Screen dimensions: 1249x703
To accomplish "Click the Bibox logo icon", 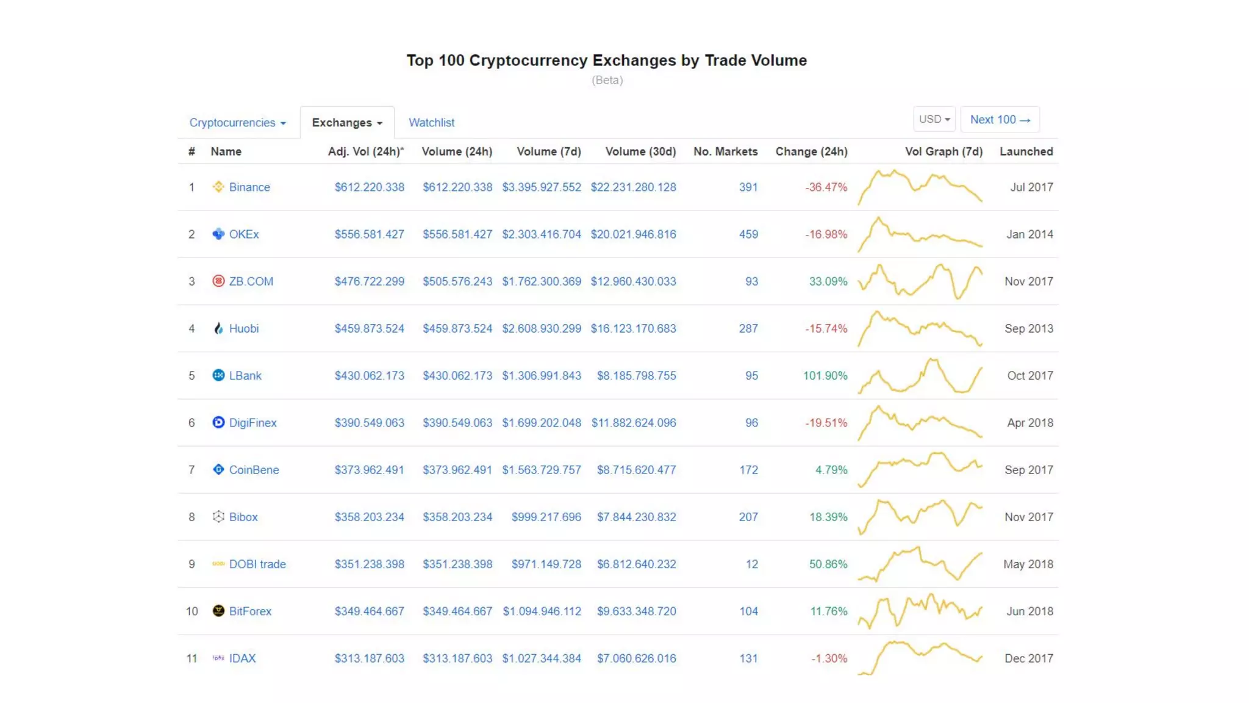I will pos(218,517).
